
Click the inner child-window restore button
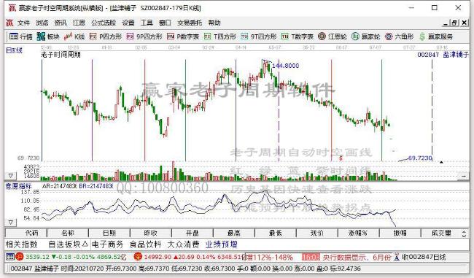[454, 23]
